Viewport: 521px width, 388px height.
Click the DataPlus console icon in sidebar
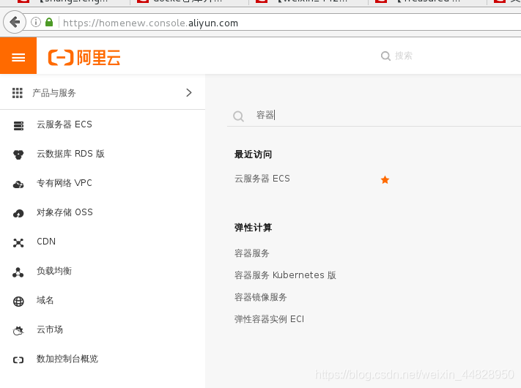pos(18,359)
